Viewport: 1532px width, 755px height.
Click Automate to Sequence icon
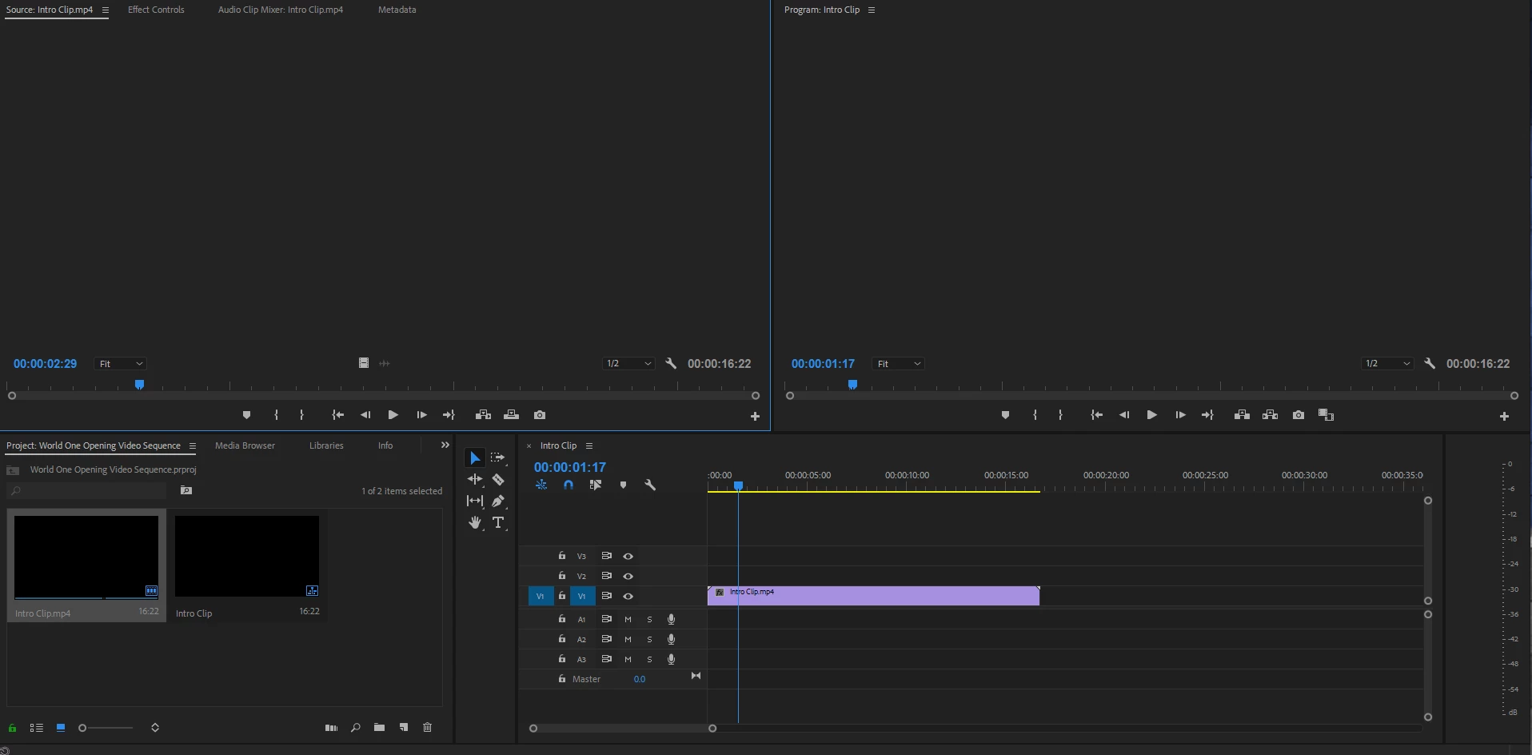tap(331, 728)
